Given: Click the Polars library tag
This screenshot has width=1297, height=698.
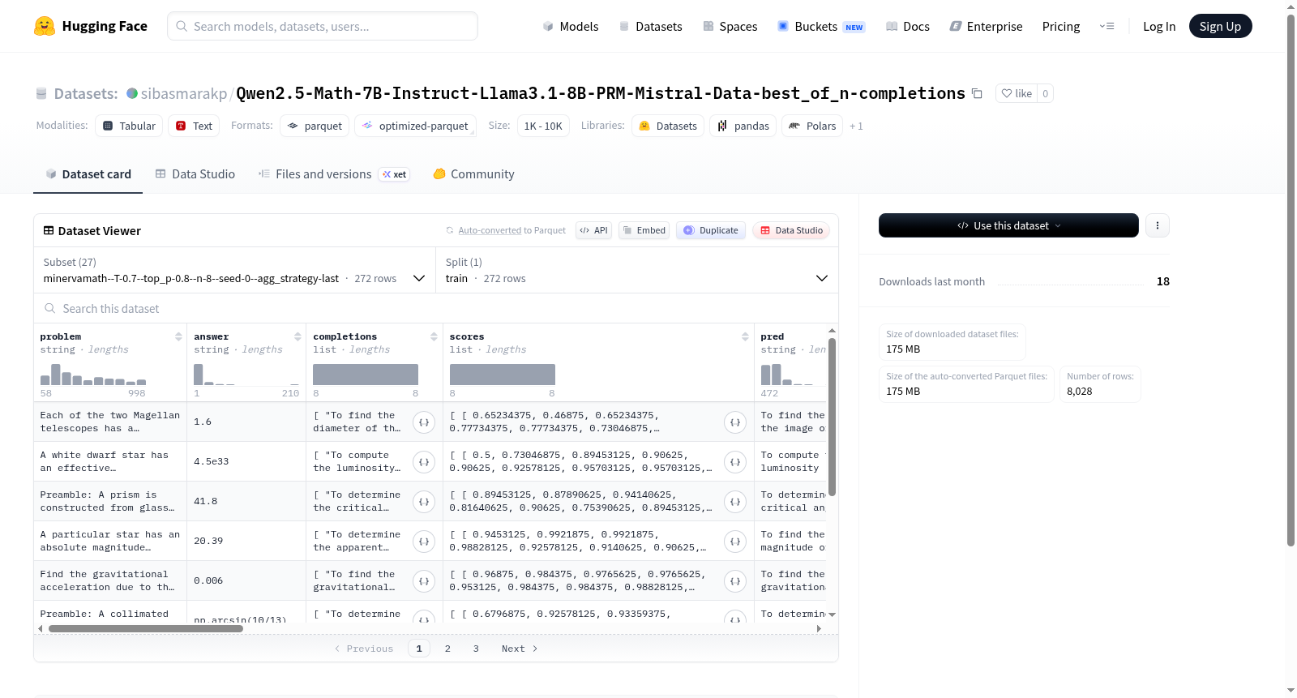Looking at the screenshot, I should pyautogui.click(x=812, y=126).
